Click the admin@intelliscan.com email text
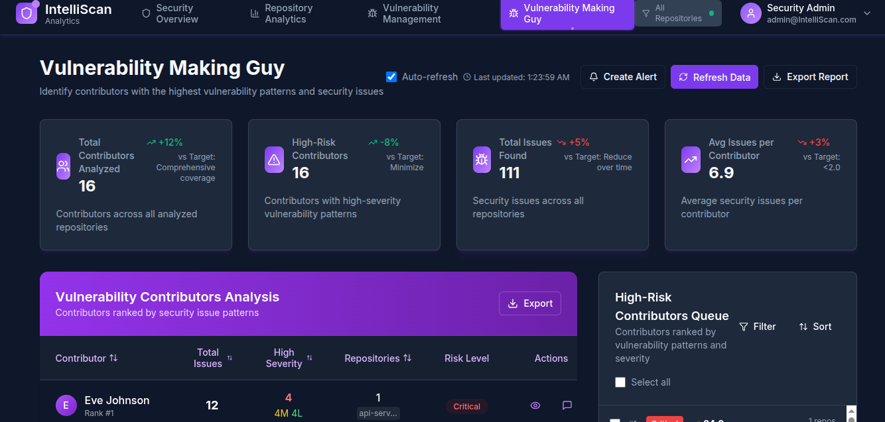The image size is (885, 422). pos(811,20)
